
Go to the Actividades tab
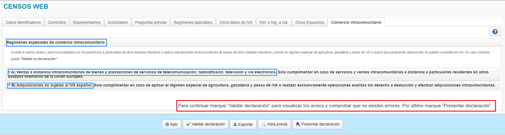tap(118, 22)
